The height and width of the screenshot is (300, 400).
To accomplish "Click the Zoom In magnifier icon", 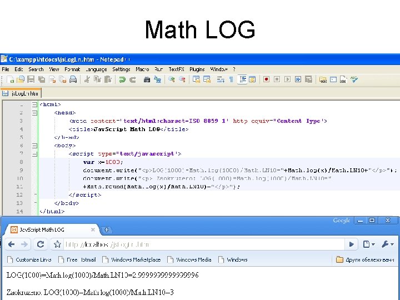I will pyautogui.click(x=172, y=79).
